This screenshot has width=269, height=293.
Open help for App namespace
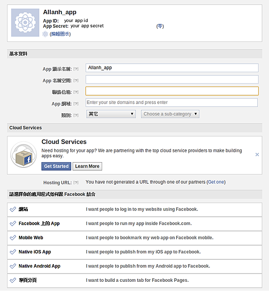(x=76, y=81)
